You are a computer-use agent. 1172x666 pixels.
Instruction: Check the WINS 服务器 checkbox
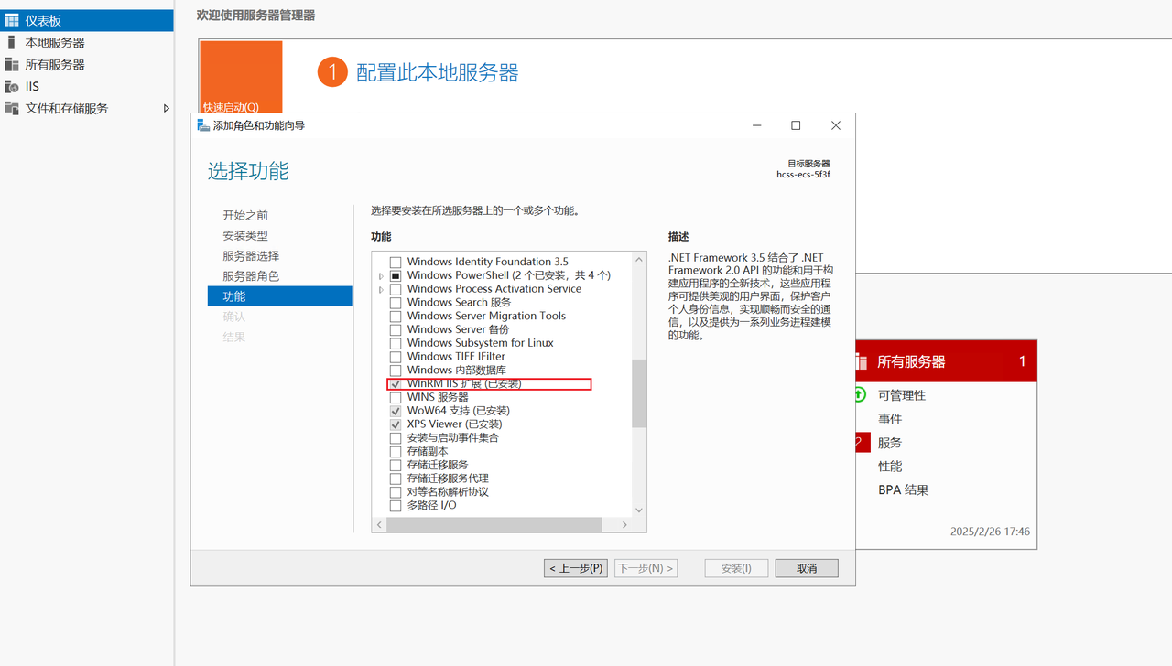pos(396,398)
